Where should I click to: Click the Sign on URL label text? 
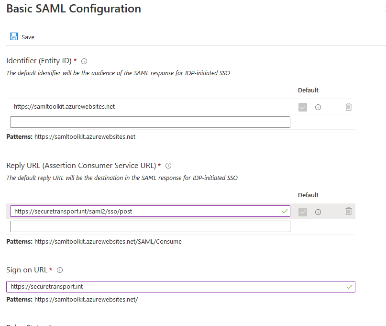(x=27, y=270)
